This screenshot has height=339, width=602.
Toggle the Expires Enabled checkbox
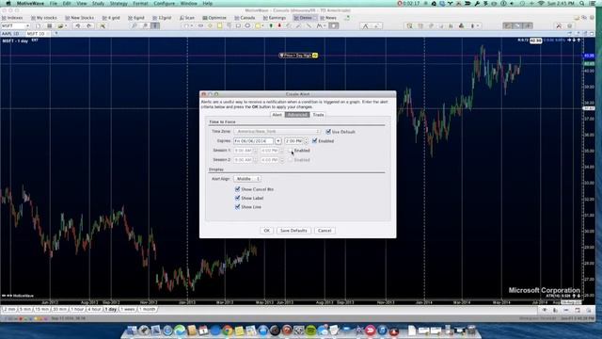[314, 140]
